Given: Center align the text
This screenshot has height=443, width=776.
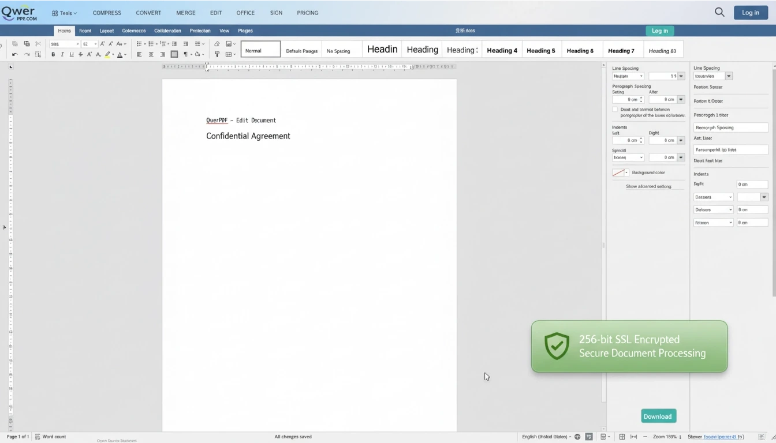Looking at the screenshot, I should click(151, 54).
